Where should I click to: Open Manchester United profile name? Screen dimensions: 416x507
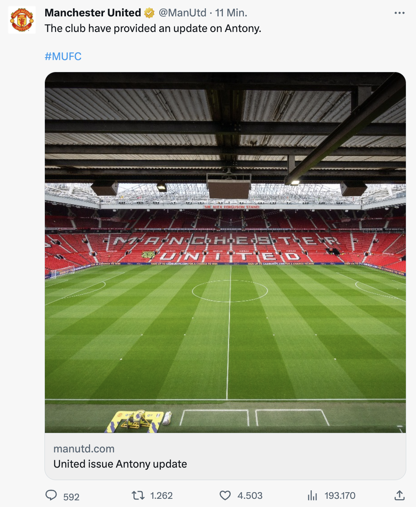point(93,13)
